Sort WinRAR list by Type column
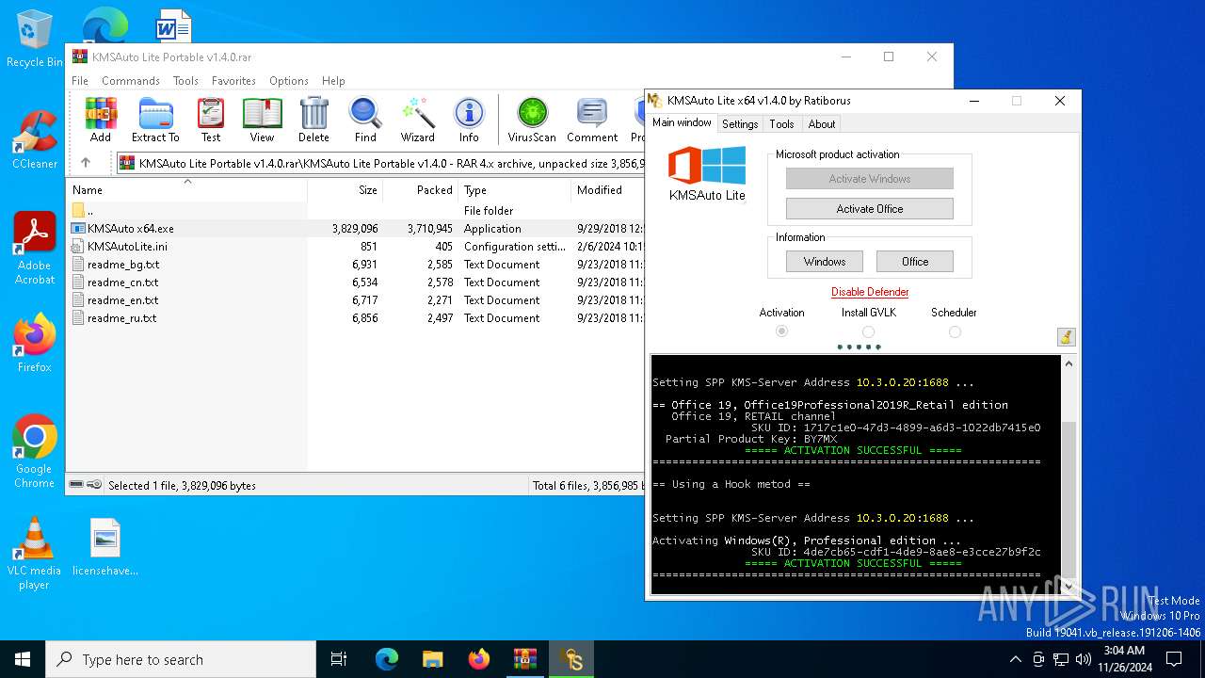Viewport: 1205px width, 678px height. pos(514,189)
